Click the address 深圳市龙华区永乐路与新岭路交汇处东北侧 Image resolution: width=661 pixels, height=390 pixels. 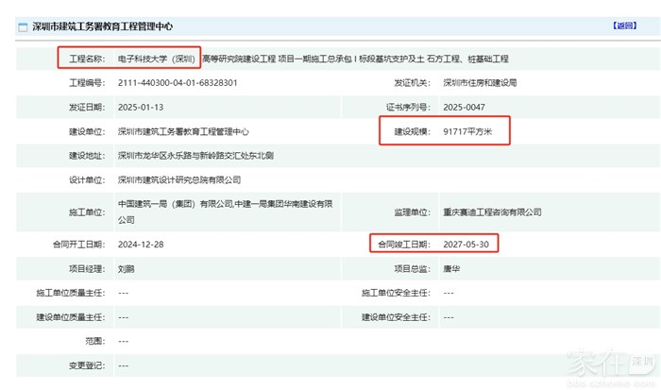(195, 155)
